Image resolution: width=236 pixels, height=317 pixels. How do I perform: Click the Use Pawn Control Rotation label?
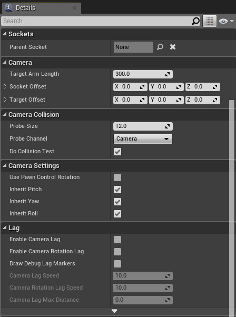point(44,177)
